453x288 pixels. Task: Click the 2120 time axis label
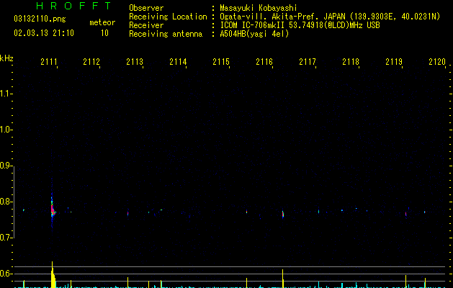(437, 62)
